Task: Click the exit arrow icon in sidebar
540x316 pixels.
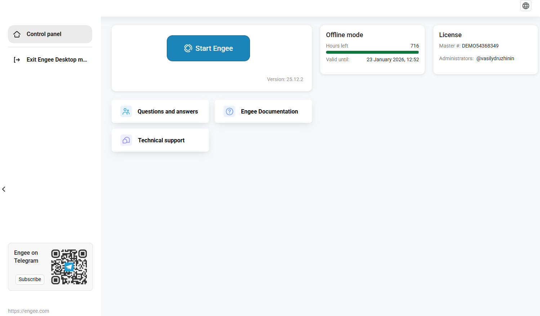Action: (x=17, y=60)
